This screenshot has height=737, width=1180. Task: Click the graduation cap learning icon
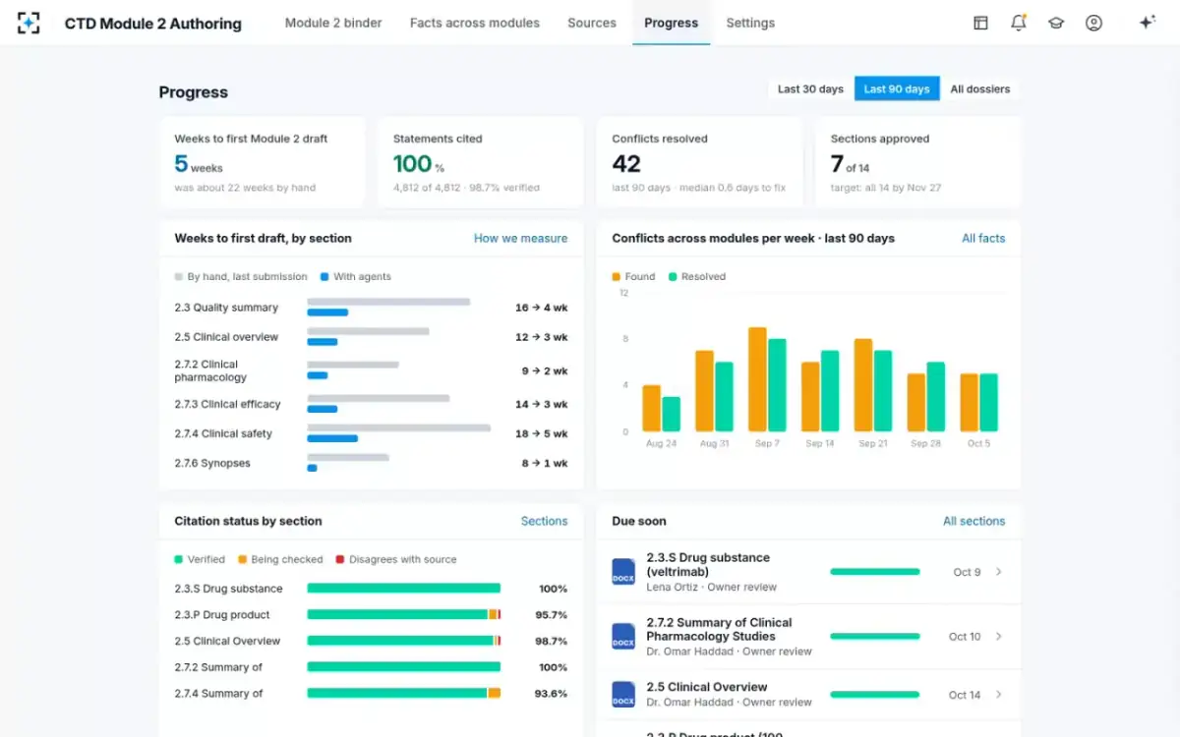coord(1056,23)
